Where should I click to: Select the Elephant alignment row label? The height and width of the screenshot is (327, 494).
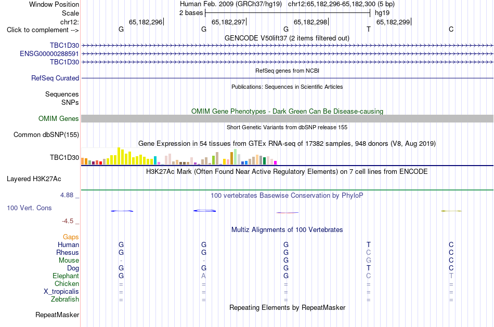pyautogui.click(x=66, y=276)
